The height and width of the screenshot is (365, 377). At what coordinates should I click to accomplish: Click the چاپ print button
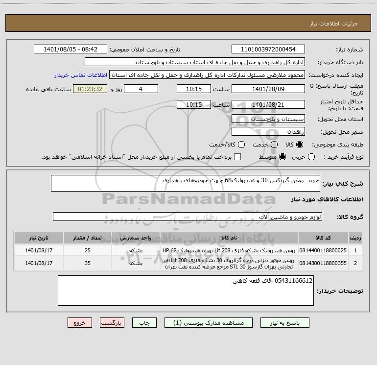coord(144,323)
